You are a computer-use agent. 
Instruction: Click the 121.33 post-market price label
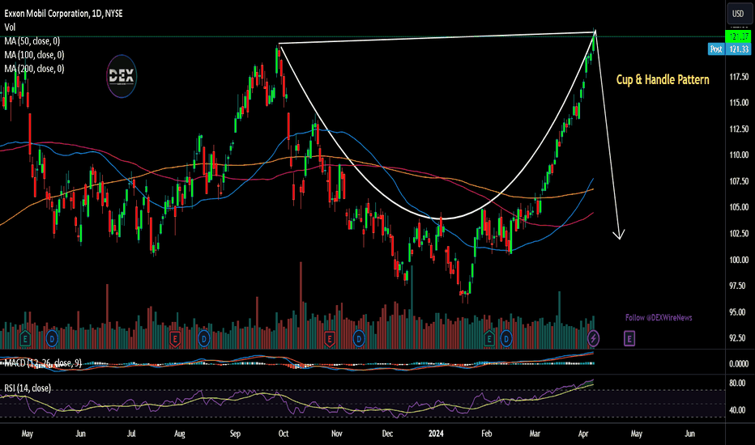tap(739, 49)
